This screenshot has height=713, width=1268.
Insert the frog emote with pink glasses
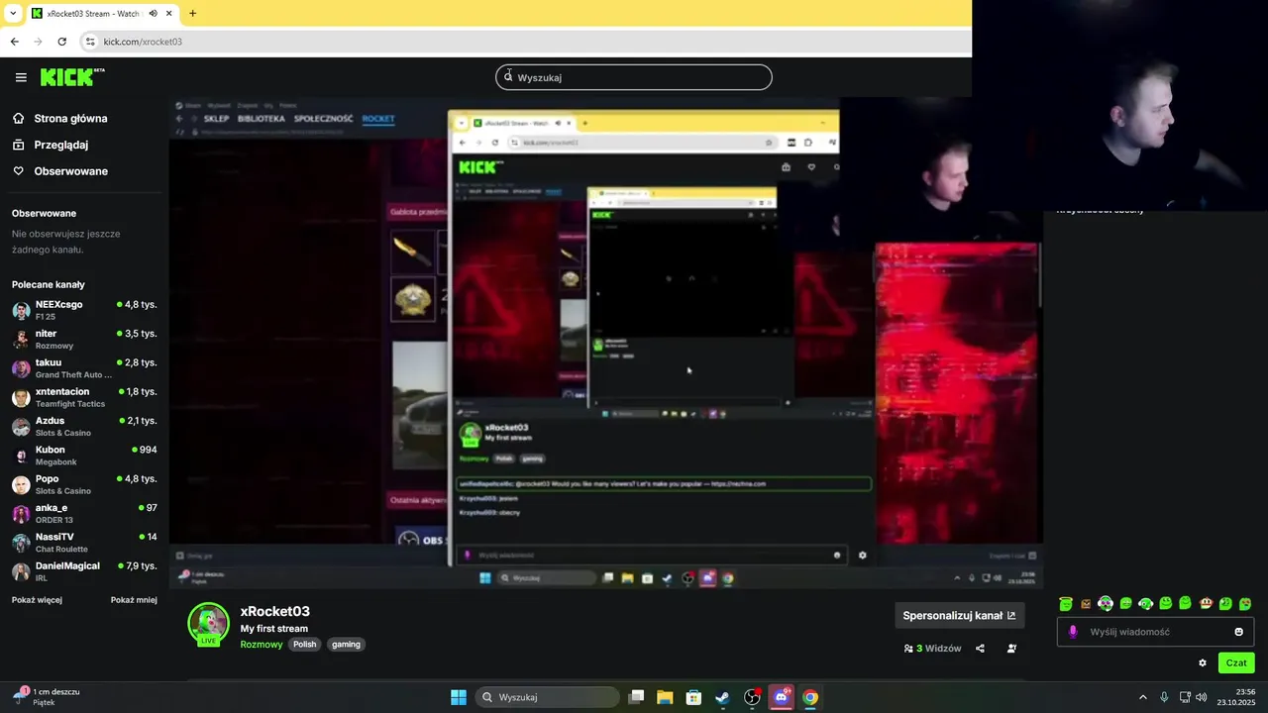tap(1106, 603)
